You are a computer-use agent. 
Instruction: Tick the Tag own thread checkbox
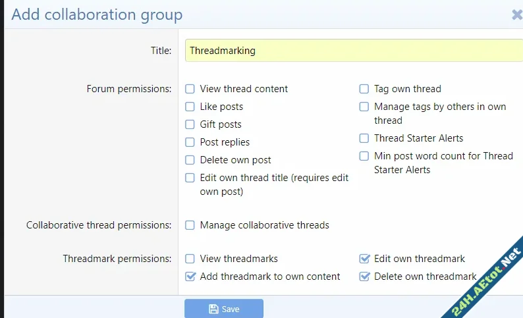[364, 89]
